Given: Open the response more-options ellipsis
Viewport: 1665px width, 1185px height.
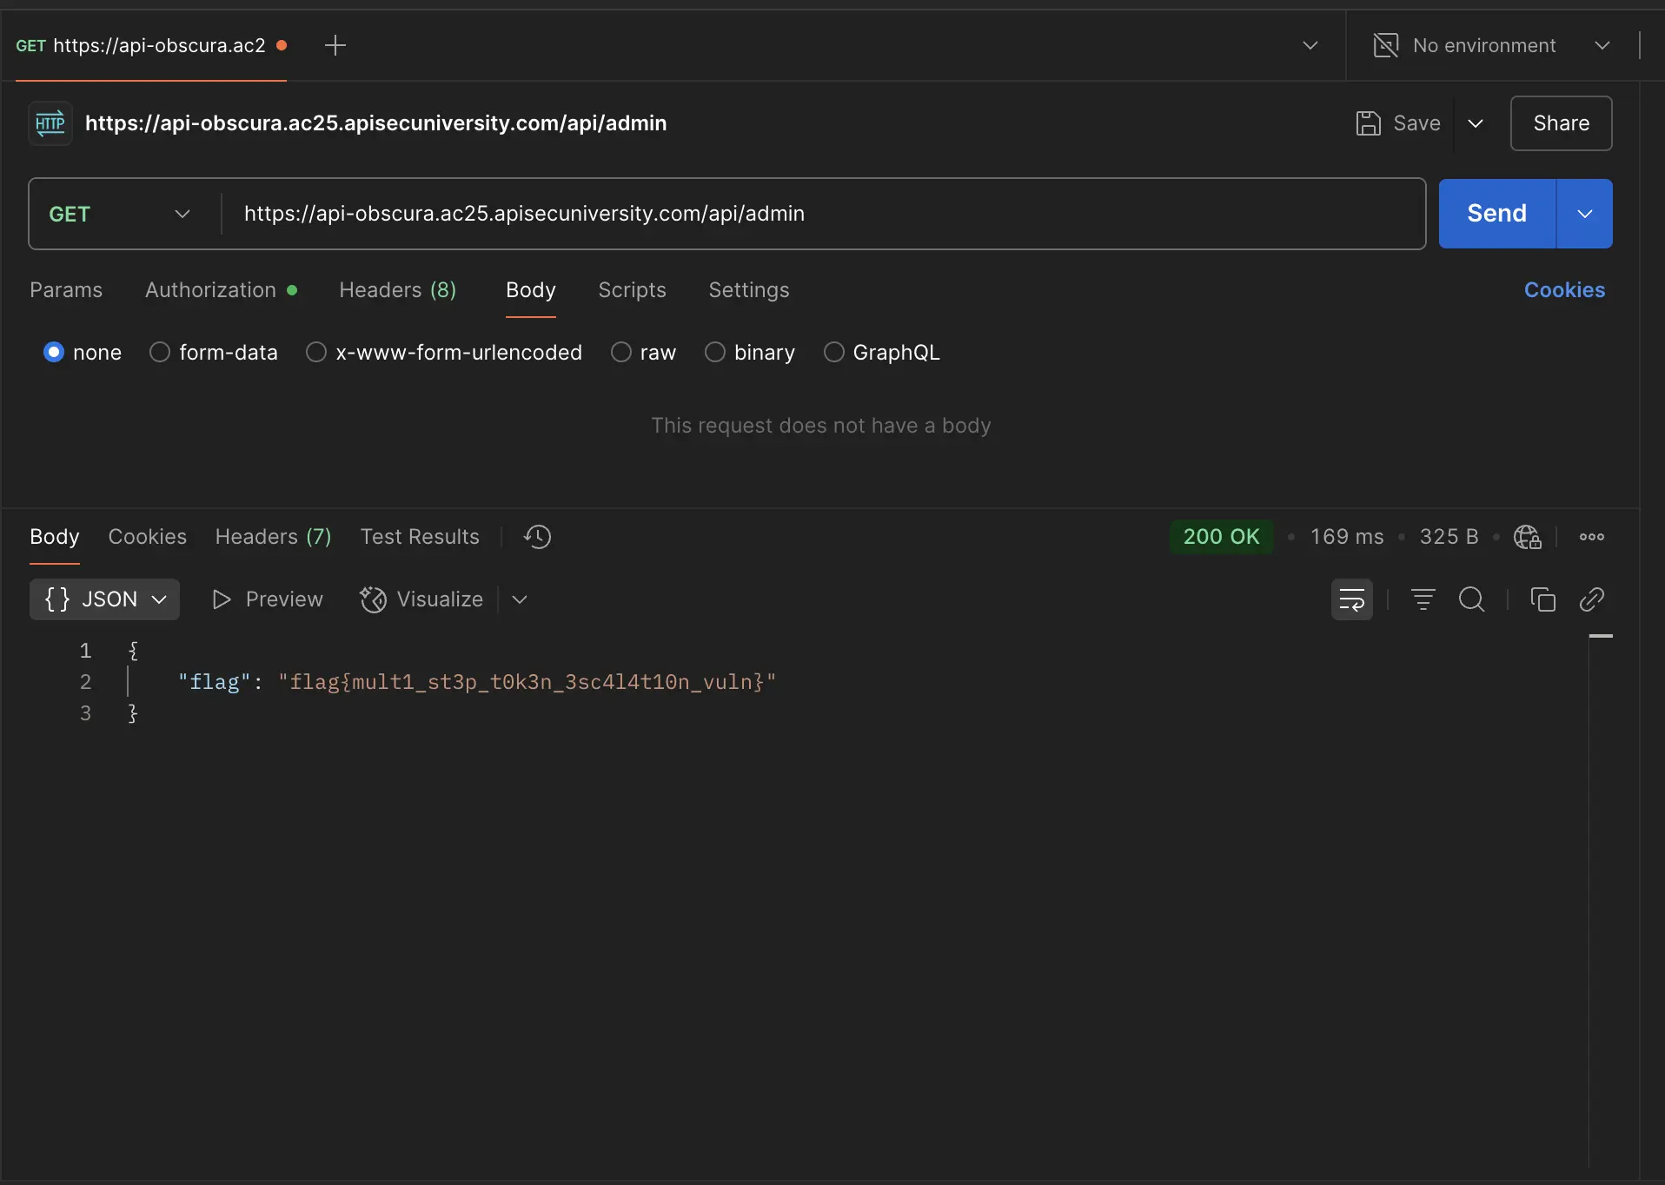Looking at the screenshot, I should [1591, 537].
